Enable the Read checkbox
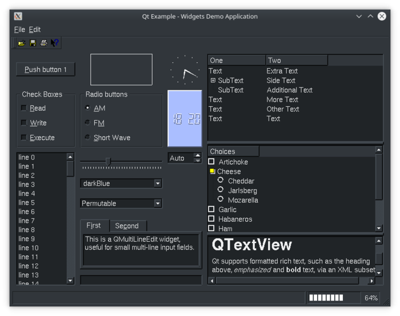This screenshot has height=316, width=400. pos(24,108)
